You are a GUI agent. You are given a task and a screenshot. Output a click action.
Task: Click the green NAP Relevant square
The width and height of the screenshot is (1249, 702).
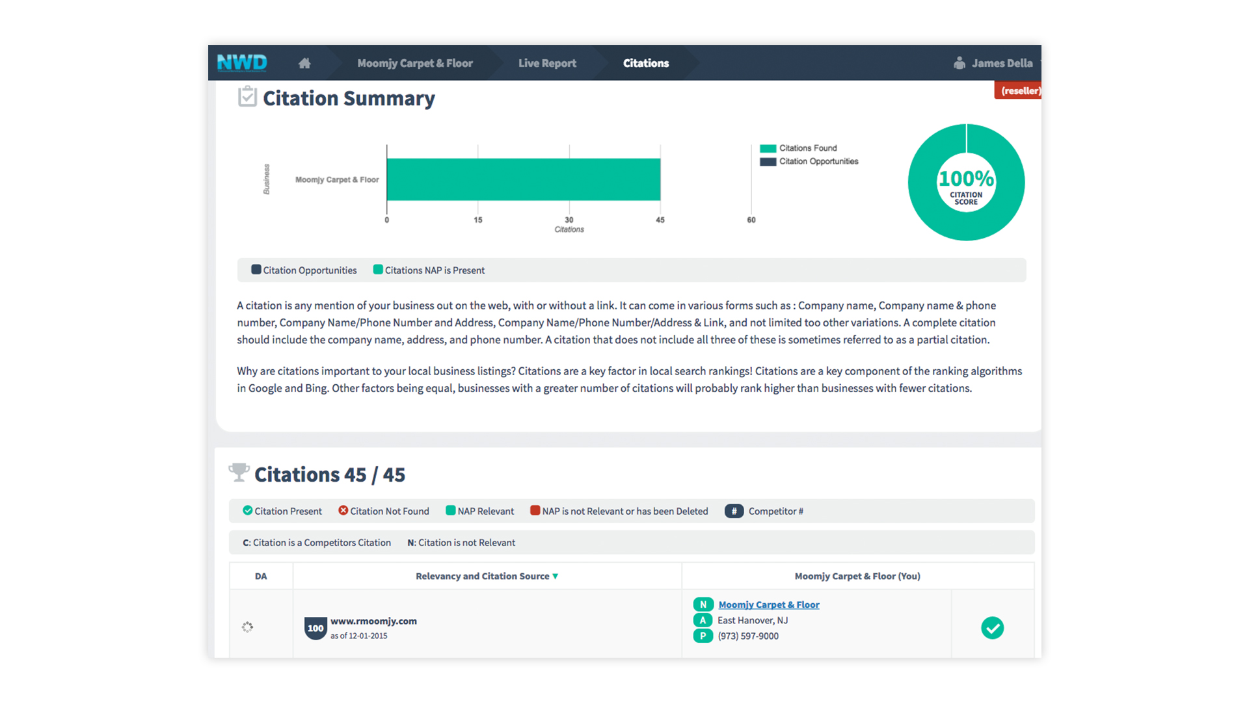(450, 511)
